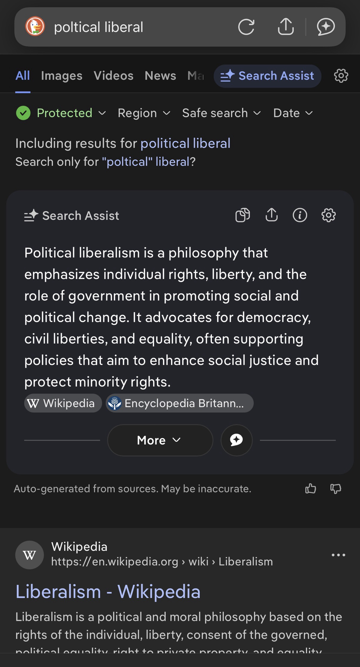360x667 pixels.
Task: Open search settings gear icon
Action: [x=341, y=76]
